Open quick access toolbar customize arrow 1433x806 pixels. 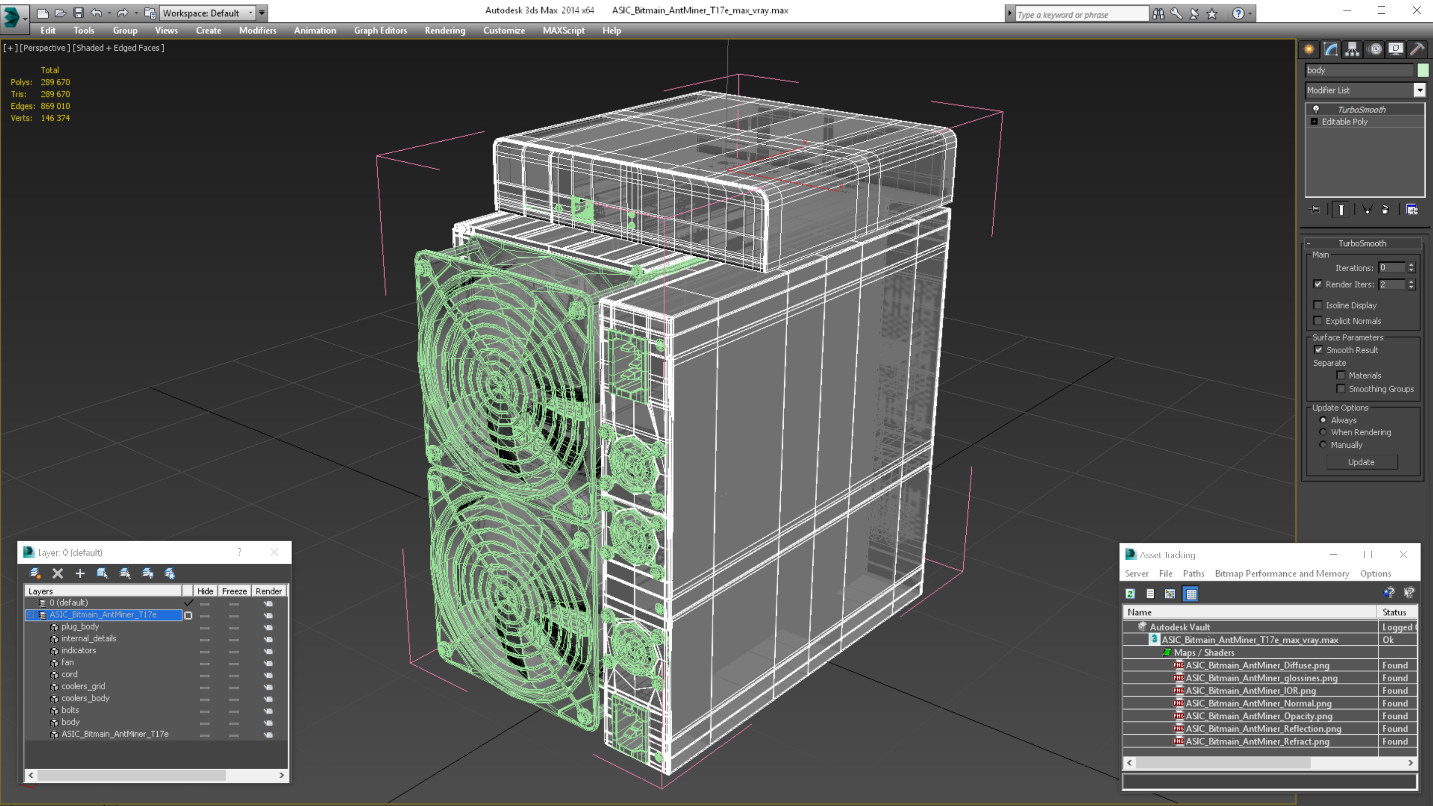point(262,13)
